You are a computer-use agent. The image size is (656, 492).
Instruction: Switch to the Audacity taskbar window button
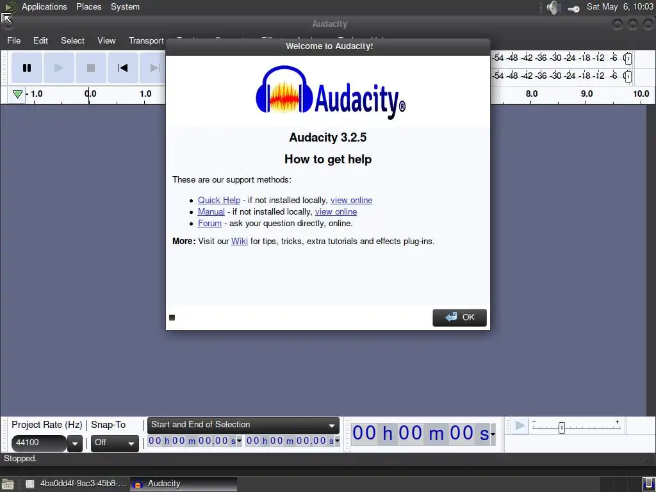point(184,484)
